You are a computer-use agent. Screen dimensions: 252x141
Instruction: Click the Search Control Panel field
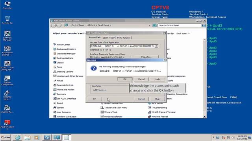180,25
